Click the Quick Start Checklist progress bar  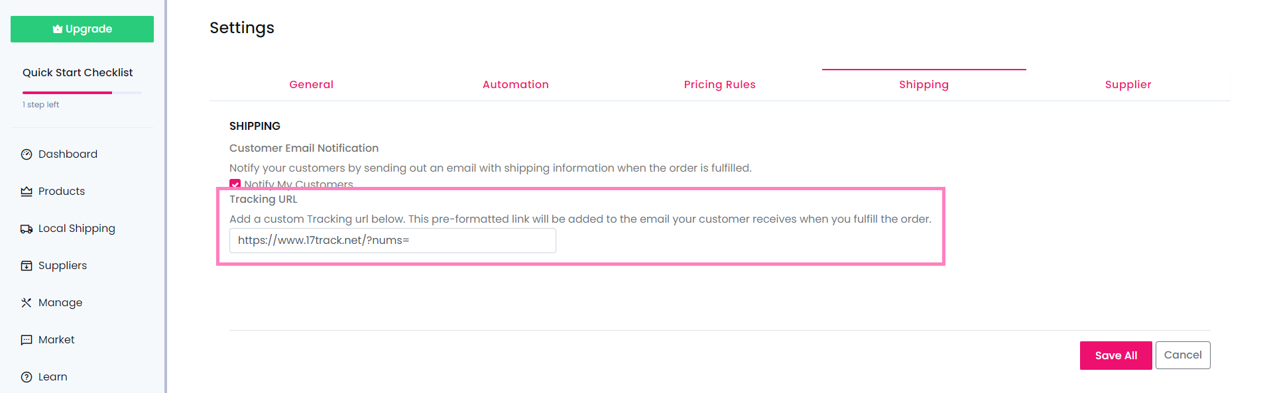click(x=82, y=93)
